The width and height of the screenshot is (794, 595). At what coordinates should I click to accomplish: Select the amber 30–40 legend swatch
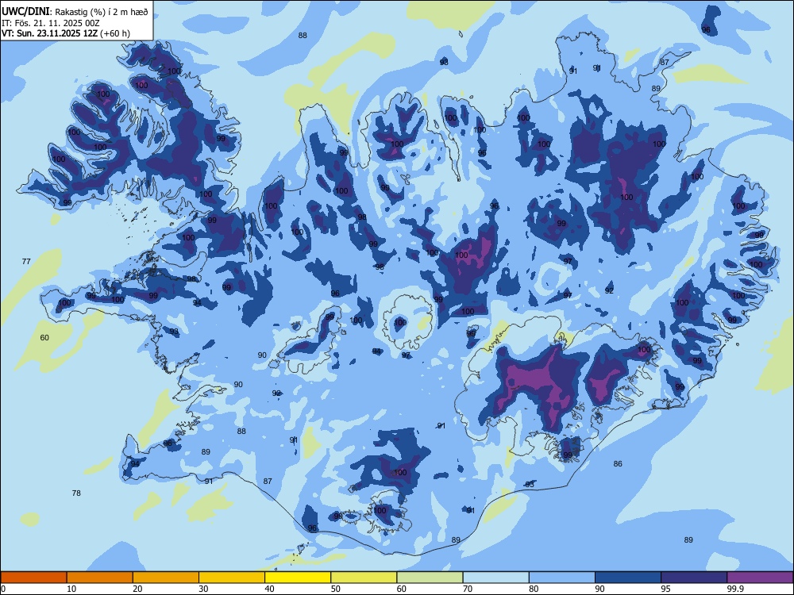tap(232, 578)
